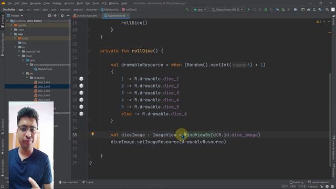
Task: Open the Project view selector dropdown
Action: click(15, 16)
